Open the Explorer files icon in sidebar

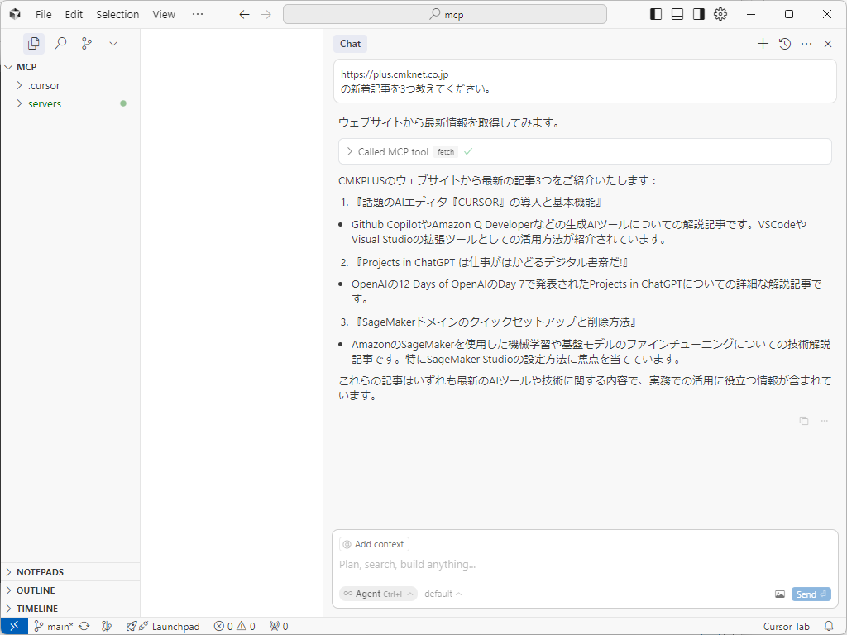[x=34, y=44]
